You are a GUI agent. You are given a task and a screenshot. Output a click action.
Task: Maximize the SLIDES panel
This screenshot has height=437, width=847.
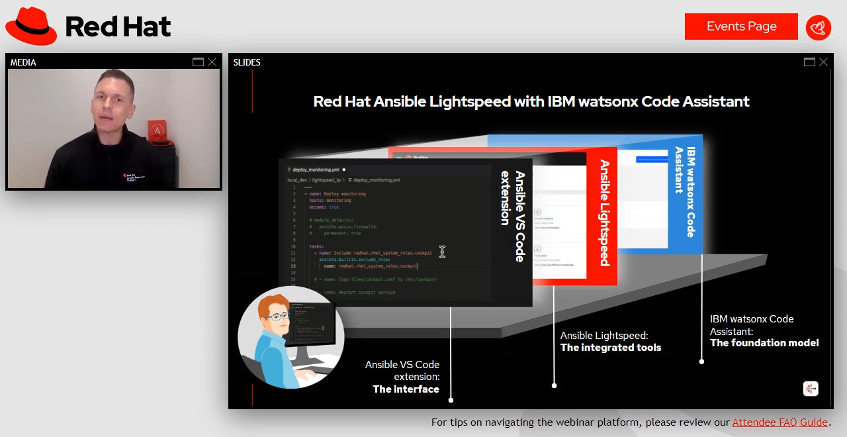click(x=809, y=62)
